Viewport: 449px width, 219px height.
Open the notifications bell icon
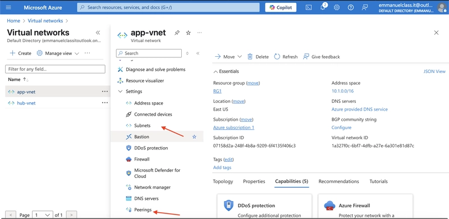[323, 7]
